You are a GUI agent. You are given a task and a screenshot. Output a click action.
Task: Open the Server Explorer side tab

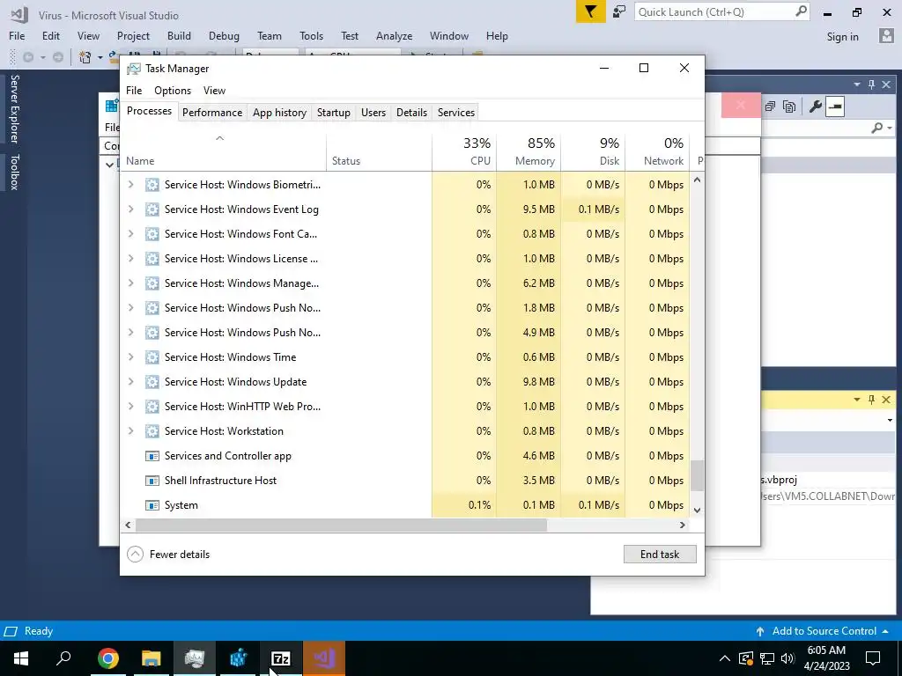14,108
